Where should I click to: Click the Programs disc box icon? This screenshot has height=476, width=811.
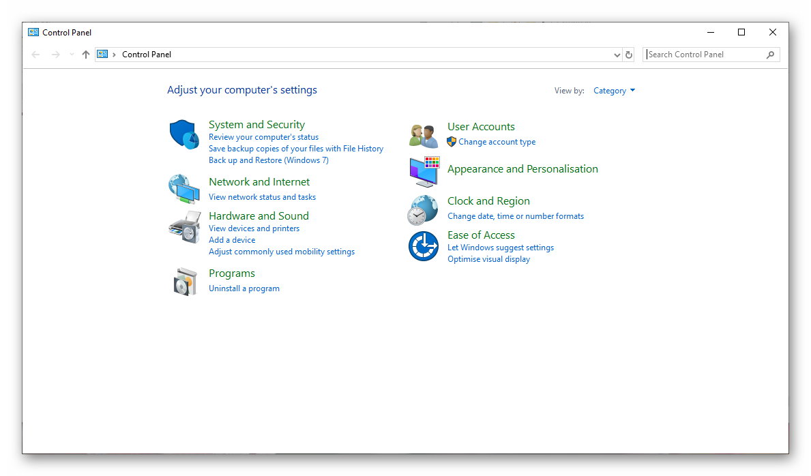coord(185,282)
